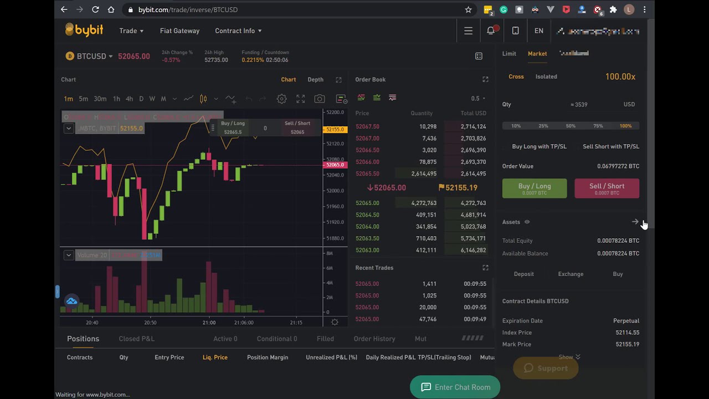Set quantity slider to 100%
Screen dimensions: 709x399
point(625,126)
